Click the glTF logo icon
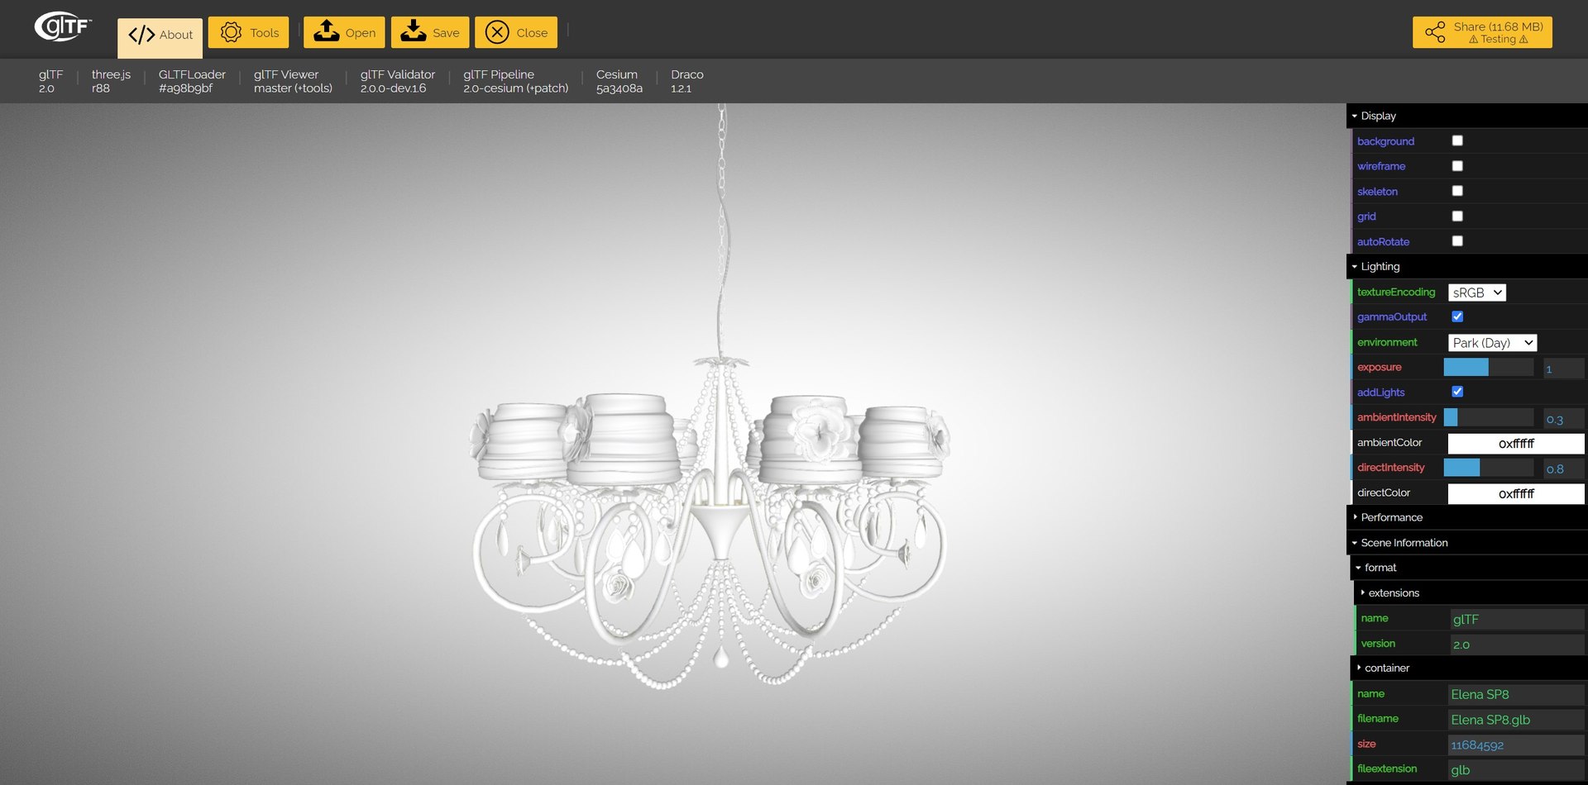Image resolution: width=1588 pixels, height=785 pixels. [x=63, y=27]
